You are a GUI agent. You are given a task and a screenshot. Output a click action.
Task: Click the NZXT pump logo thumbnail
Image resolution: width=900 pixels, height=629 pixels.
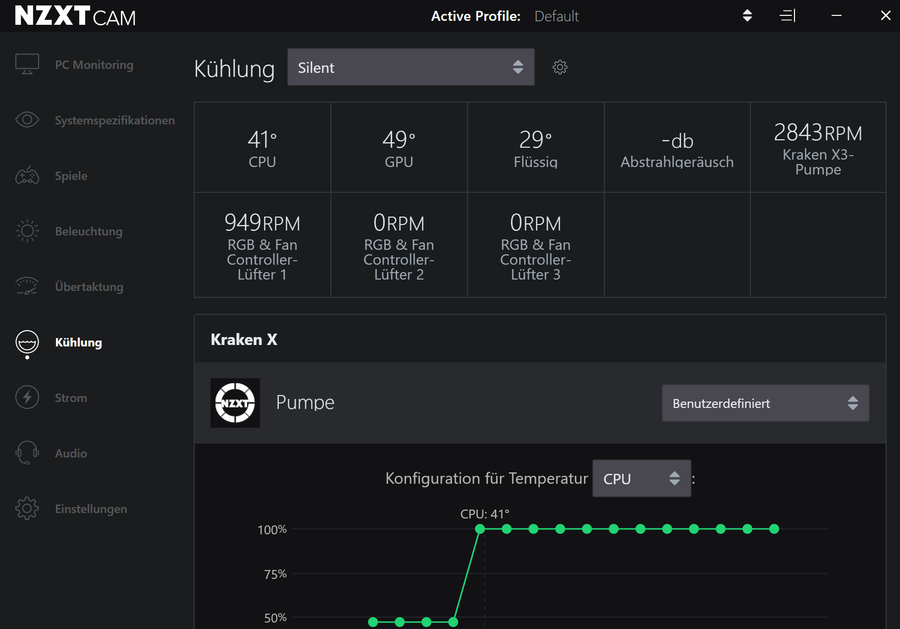[x=235, y=403]
